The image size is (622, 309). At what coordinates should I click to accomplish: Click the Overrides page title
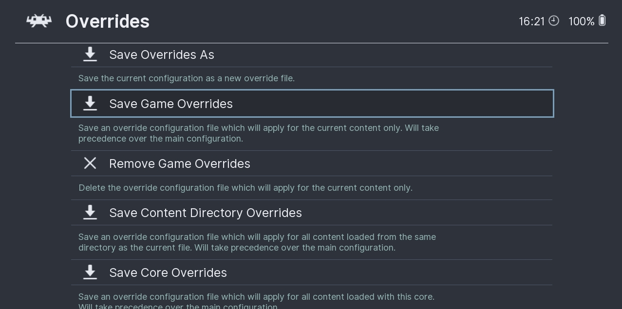(x=108, y=21)
